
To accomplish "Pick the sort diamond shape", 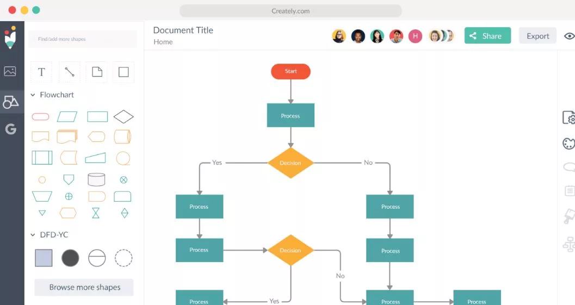I will (125, 213).
